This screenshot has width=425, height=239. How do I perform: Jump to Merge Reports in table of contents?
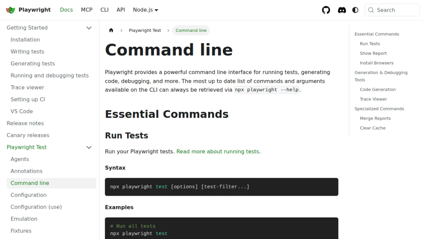pos(375,118)
